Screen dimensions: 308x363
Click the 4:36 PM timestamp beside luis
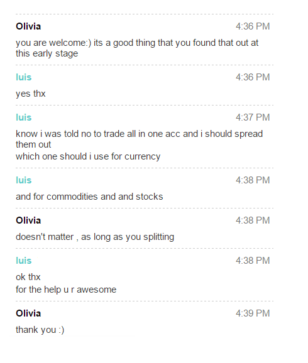pyautogui.click(x=253, y=77)
